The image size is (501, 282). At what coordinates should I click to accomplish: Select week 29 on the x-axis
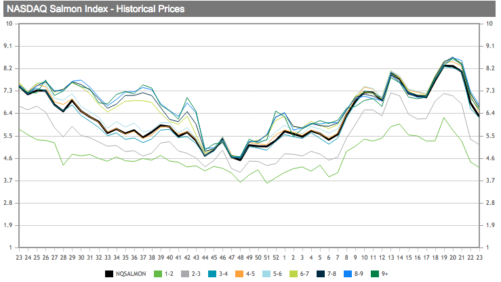[73, 258]
